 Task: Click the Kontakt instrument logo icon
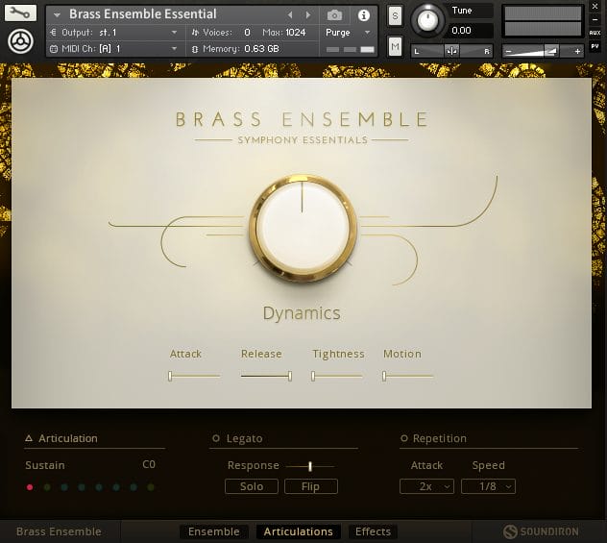click(x=21, y=41)
